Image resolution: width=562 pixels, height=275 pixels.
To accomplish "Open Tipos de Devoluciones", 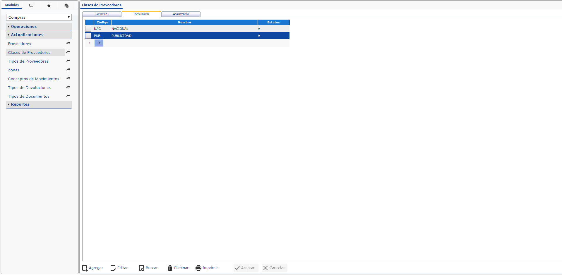I will point(29,87).
